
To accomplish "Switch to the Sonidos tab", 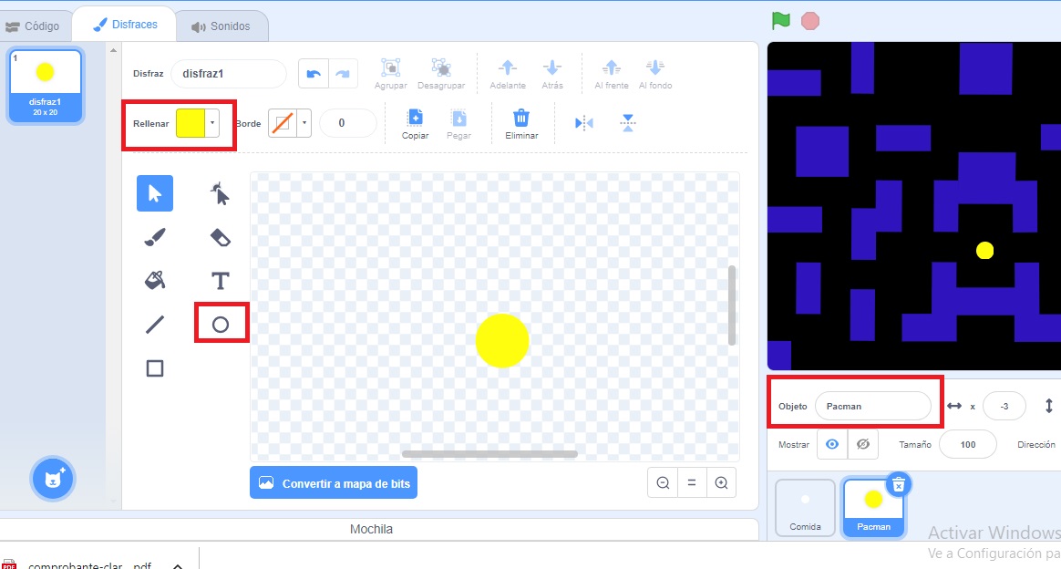I will 221,25.
